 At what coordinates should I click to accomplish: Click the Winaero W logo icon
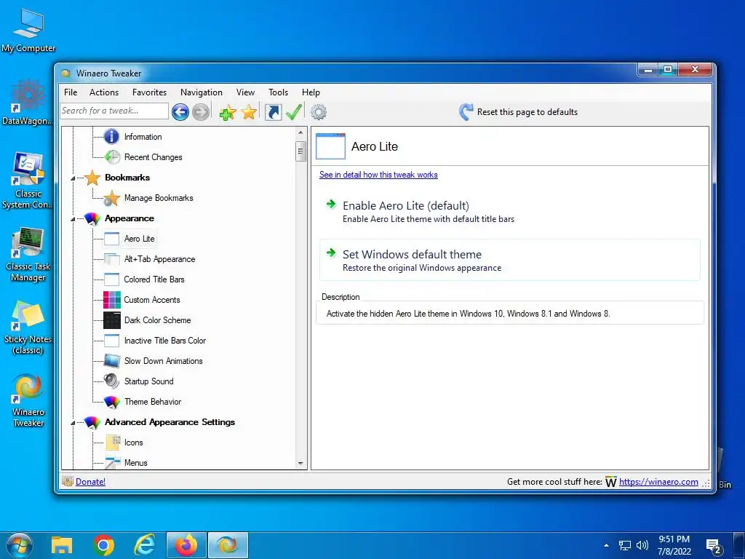611,482
